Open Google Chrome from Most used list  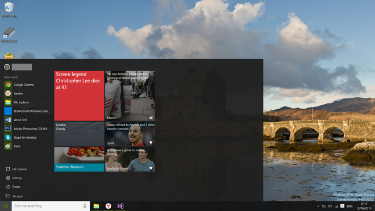coord(27,85)
